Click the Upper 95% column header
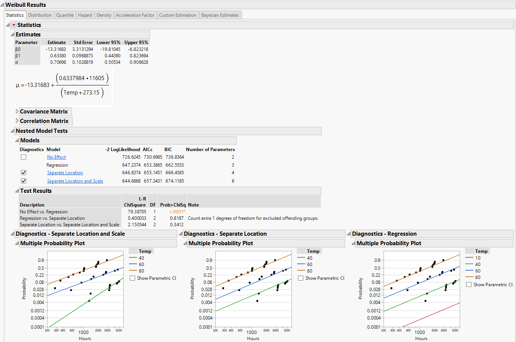The height and width of the screenshot is (342, 516). (x=136, y=43)
